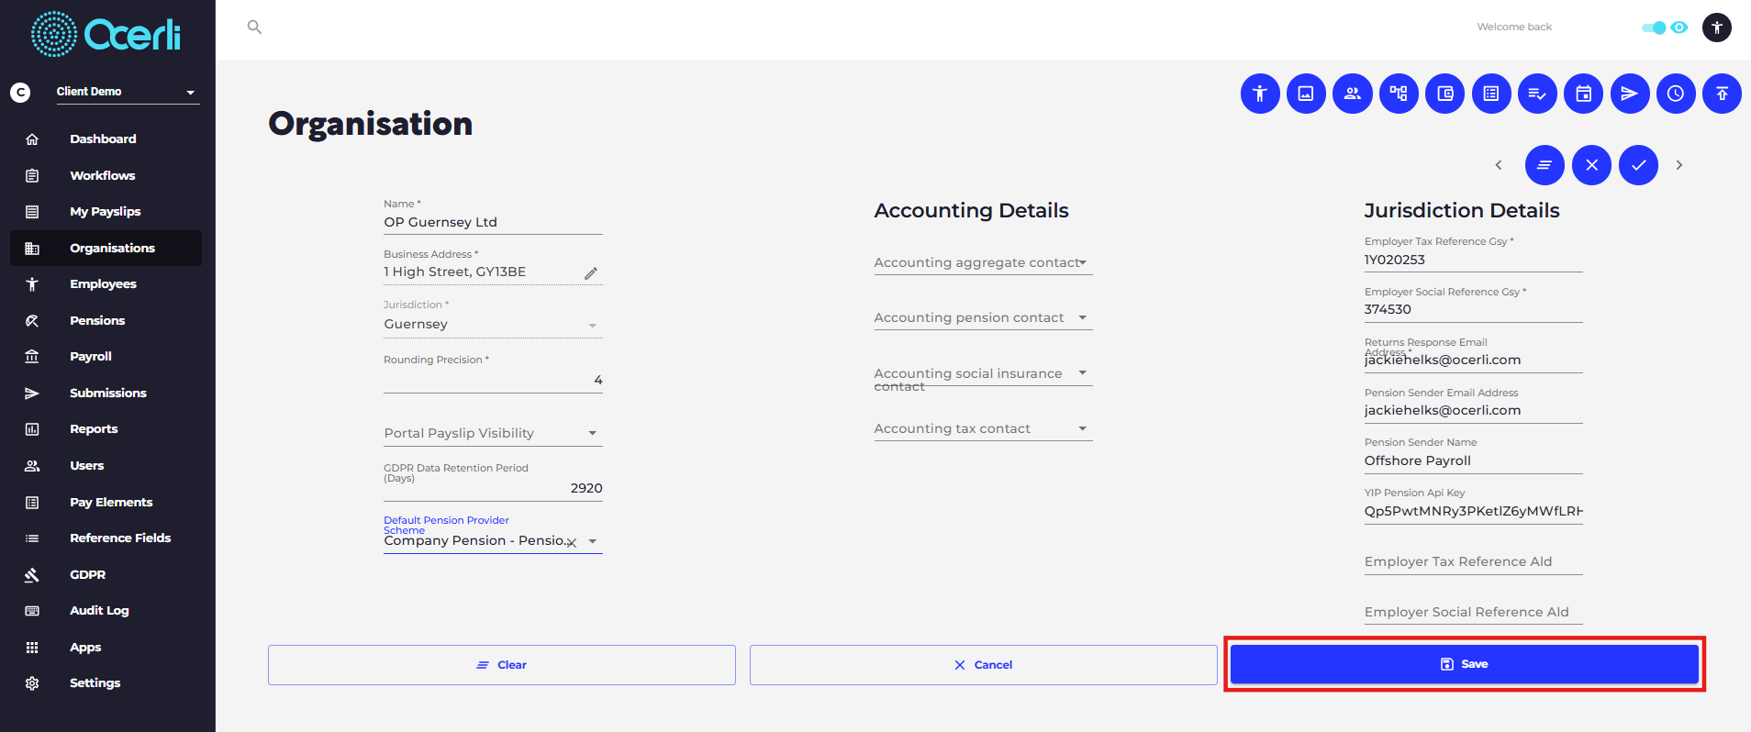
Task: Click the blue Save button
Action: pos(1465,664)
